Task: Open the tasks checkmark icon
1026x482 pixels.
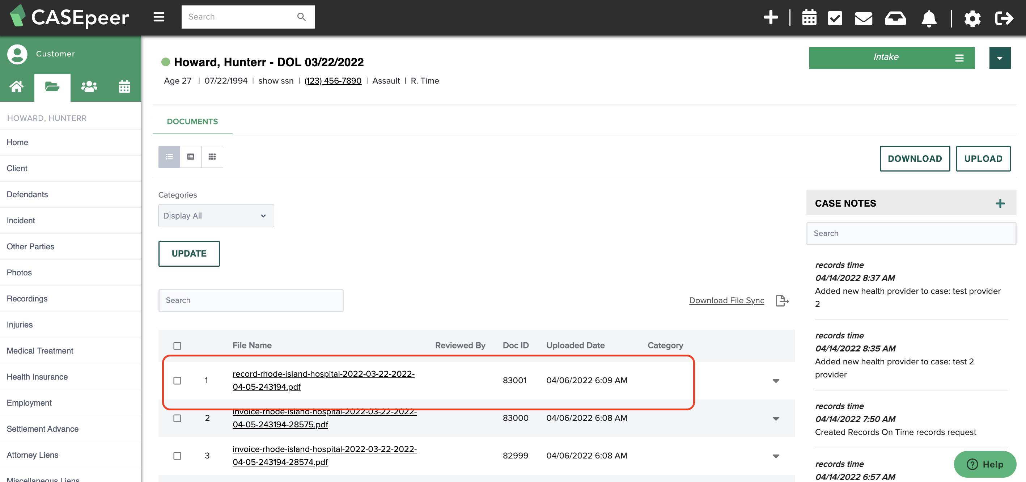Action: point(835,18)
